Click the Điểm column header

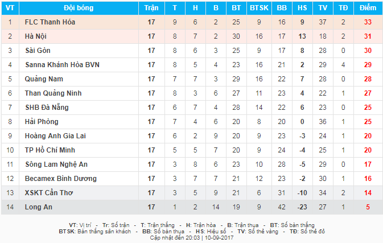click(368, 7)
